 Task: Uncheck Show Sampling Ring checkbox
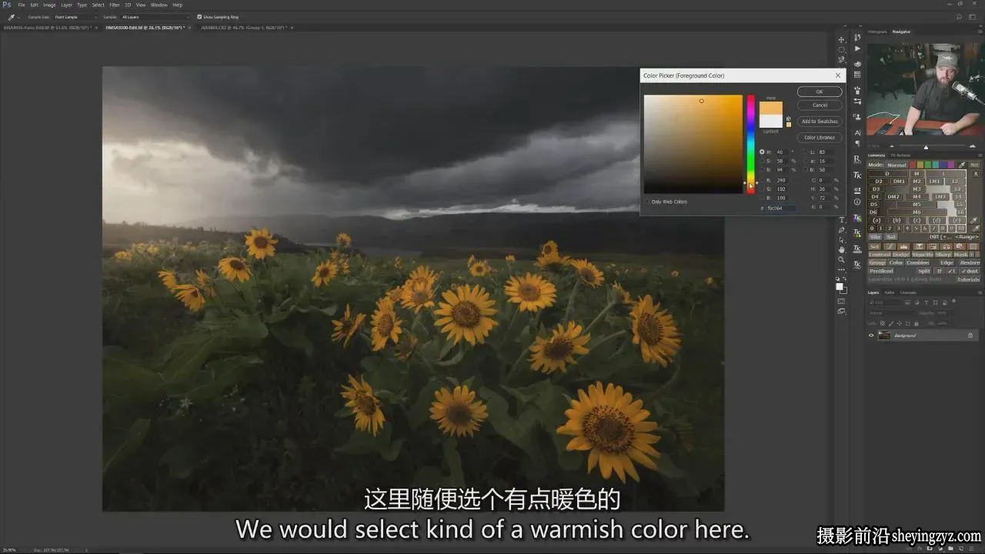click(199, 16)
